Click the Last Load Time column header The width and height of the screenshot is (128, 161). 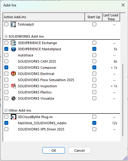(x=111, y=17)
